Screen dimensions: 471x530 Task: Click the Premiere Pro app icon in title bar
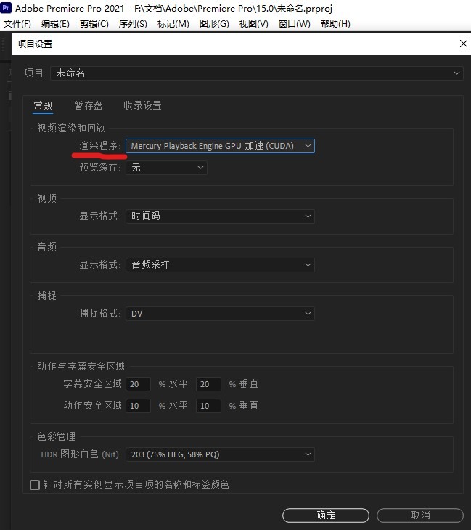(x=6, y=8)
